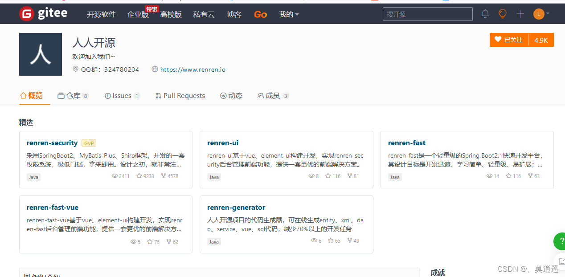Click the 成就 heading

click(438, 273)
